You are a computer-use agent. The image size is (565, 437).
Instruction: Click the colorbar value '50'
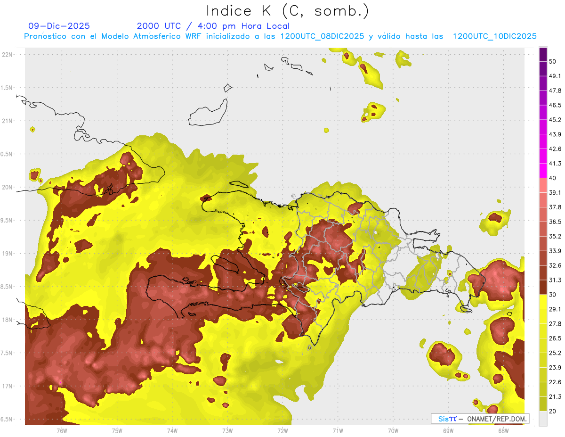(x=553, y=61)
